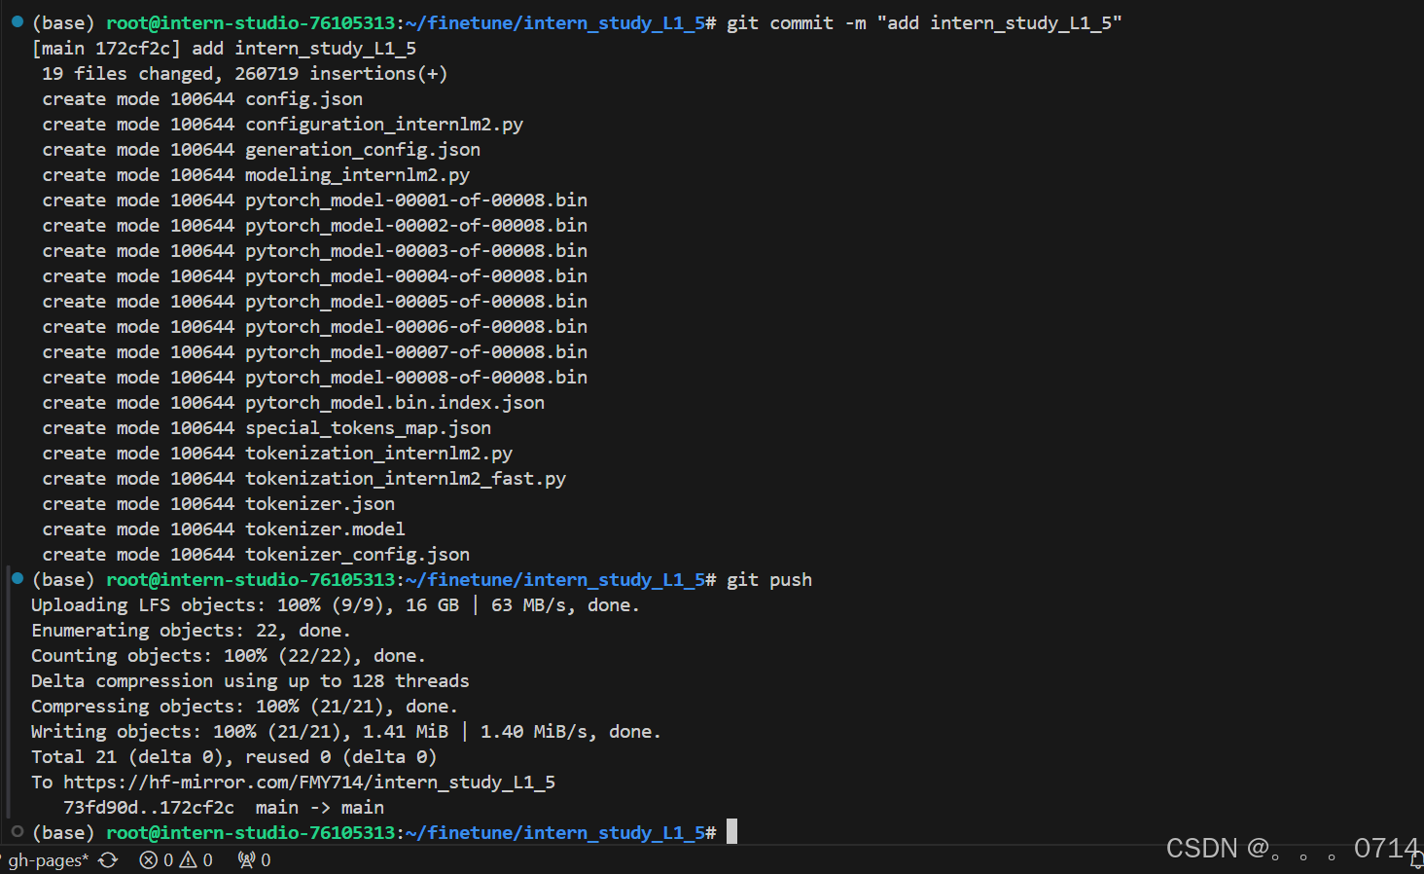Viewport: 1424px width, 874px height.
Task: Click the tokenizer_config.json file name
Action: point(357,554)
